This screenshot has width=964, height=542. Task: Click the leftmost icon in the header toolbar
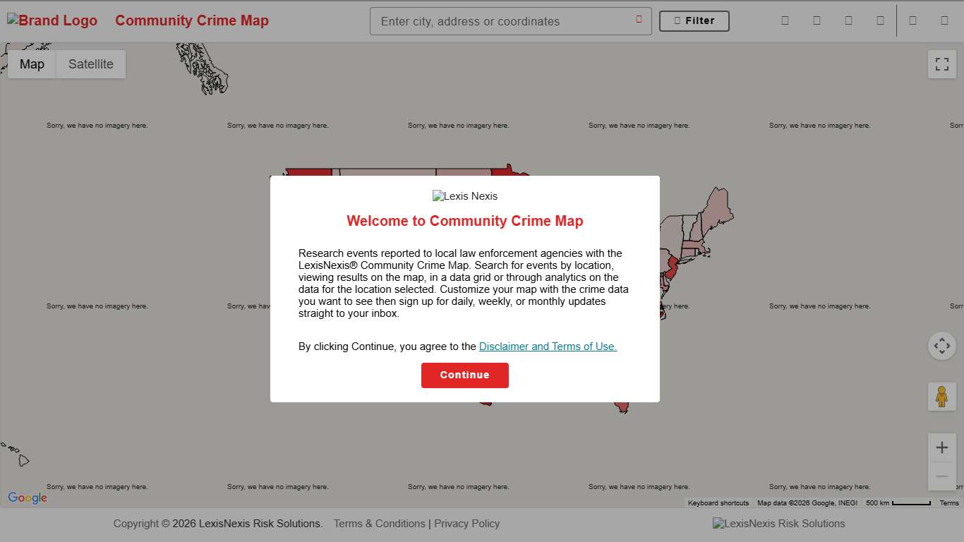click(785, 20)
